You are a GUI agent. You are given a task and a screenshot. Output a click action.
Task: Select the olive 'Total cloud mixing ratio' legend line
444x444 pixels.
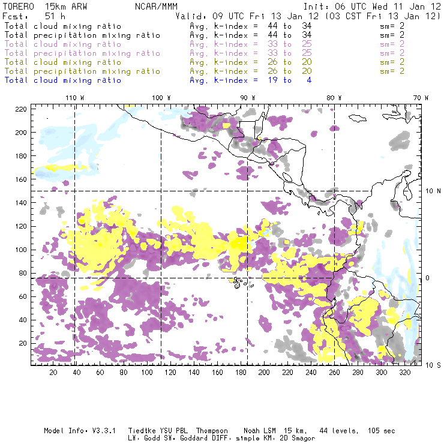tap(63, 62)
